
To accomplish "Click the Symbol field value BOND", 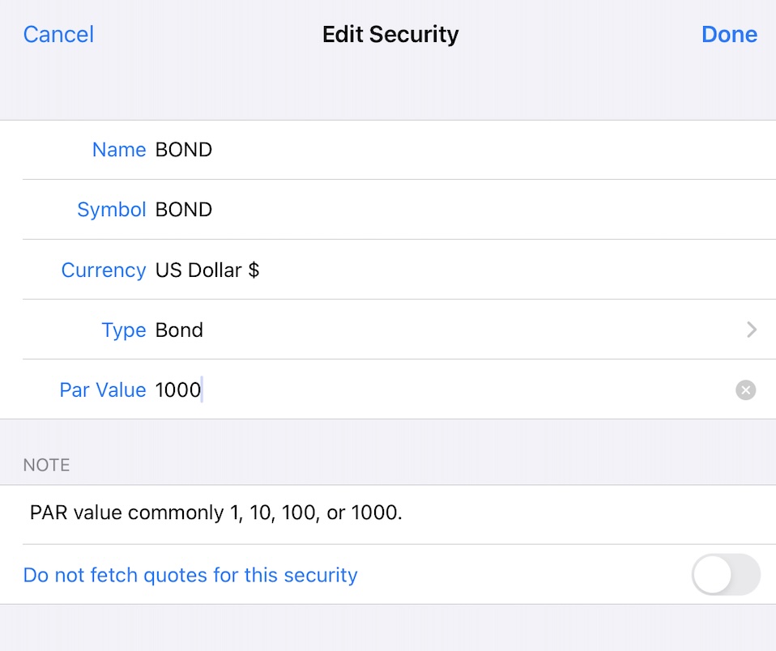I will pos(184,210).
